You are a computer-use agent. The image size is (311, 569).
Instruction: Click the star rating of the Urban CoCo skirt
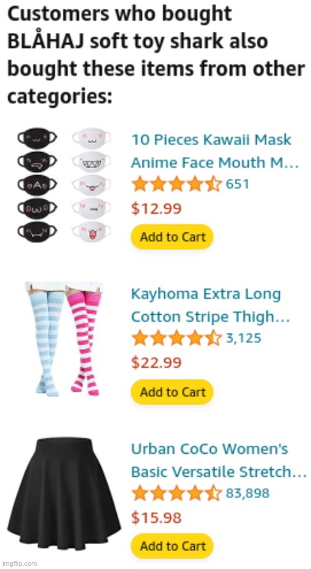pyautogui.click(x=177, y=494)
